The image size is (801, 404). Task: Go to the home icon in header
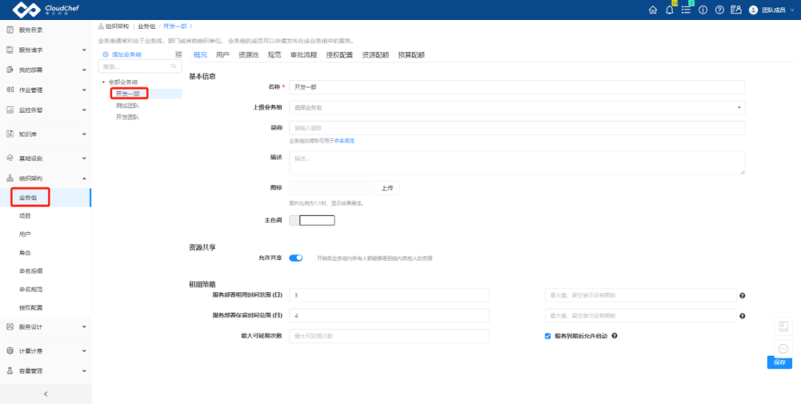point(653,10)
